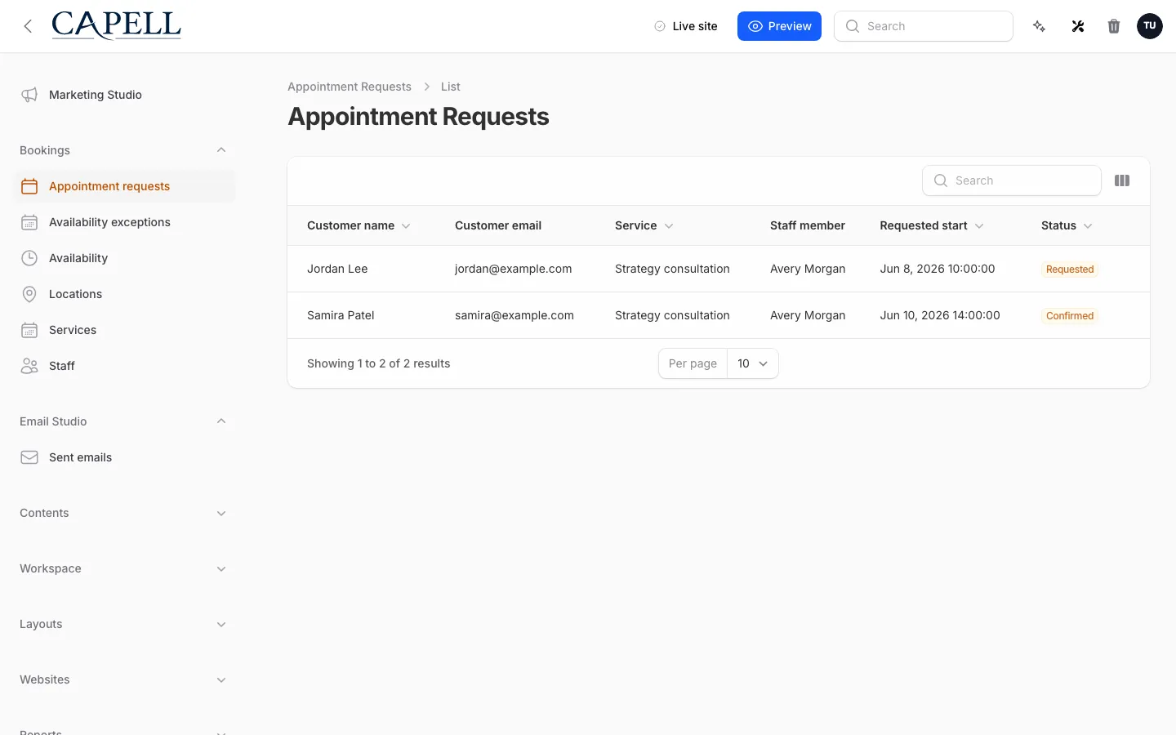This screenshot has height=735, width=1176.
Task: Click the Appointment Requests breadcrumb link
Action: (350, 87)
